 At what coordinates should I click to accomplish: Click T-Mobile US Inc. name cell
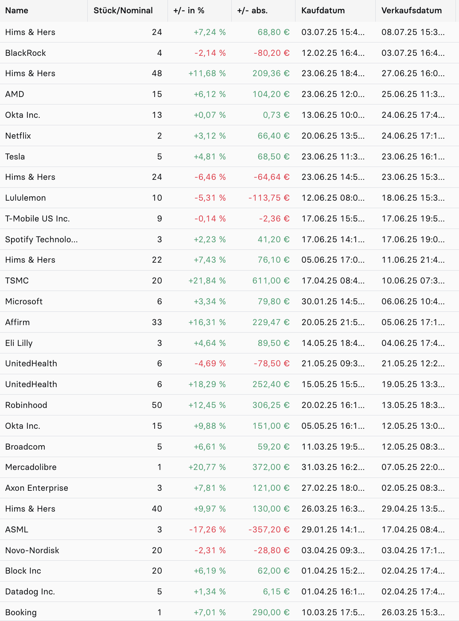(38, 219)
